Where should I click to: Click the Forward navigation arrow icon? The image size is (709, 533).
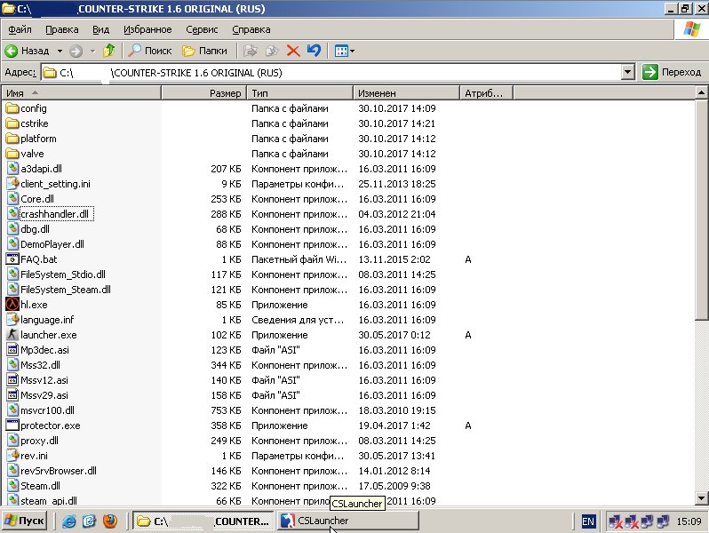pos(76,51)
